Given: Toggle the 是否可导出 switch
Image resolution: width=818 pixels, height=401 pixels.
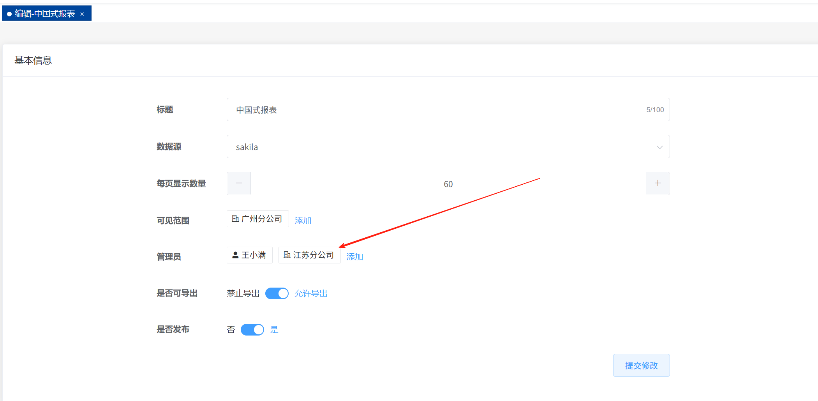Looking at the screenshot, I should [277, 293].
